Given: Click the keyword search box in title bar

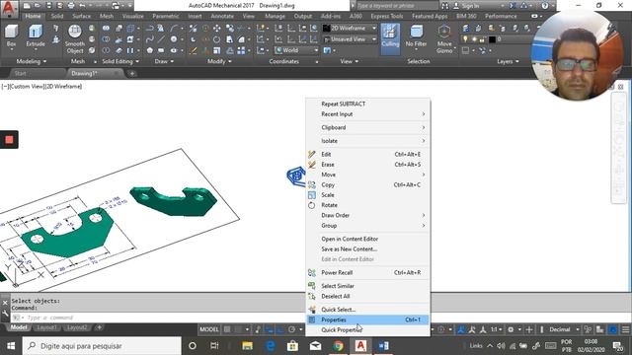Looking at the screenshot, I should click(397, 6).
